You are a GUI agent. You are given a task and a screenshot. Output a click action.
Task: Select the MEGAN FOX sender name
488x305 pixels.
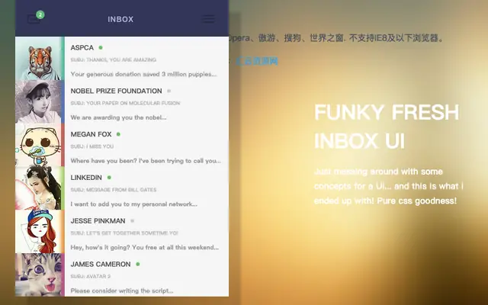[x=91, y=134]
